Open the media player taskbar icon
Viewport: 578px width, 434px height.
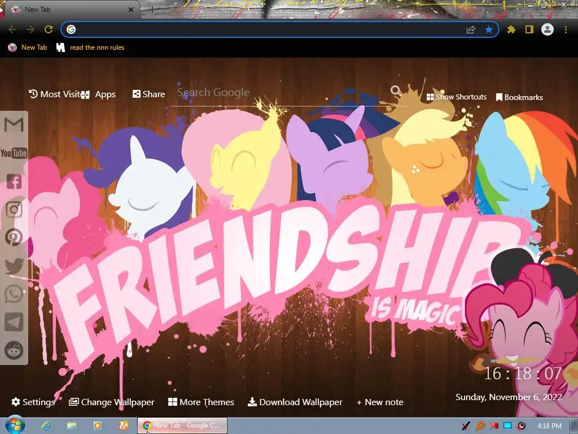97,426
